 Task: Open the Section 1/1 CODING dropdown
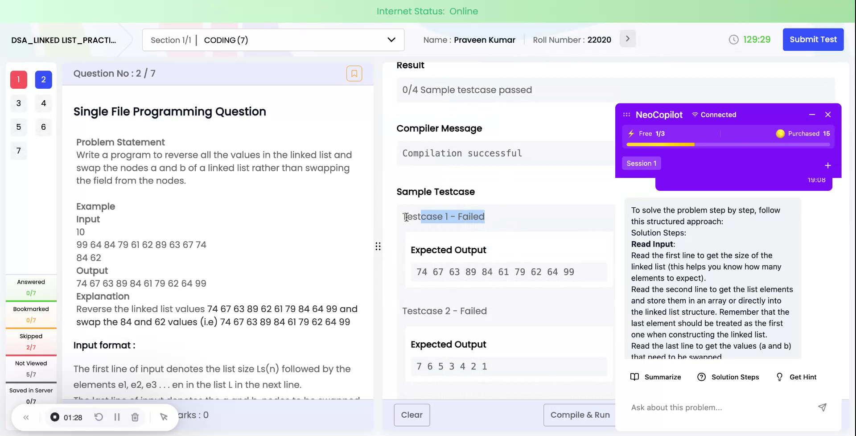point(391,40)
